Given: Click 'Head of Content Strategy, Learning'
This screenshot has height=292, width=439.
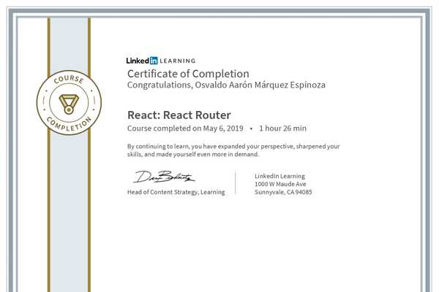Looking at the screenshot, I should [176, 192].
